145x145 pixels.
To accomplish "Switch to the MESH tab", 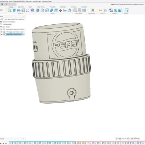I will [30, 7].
